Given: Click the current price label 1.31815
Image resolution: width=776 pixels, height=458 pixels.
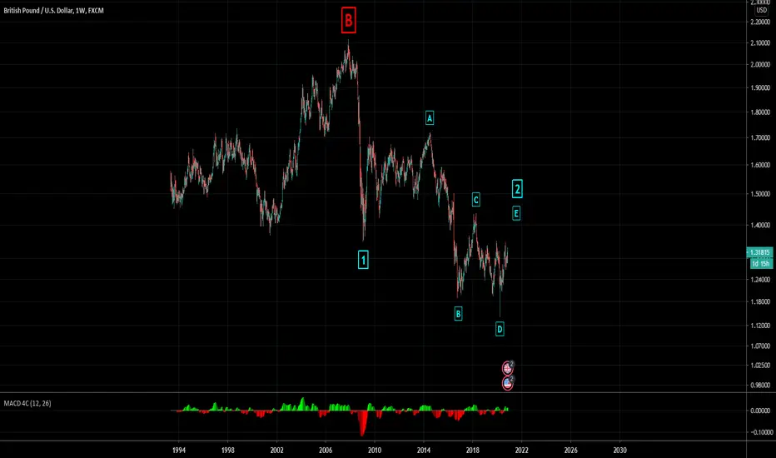Looking at the screenshot, I should tap(759, 252).
